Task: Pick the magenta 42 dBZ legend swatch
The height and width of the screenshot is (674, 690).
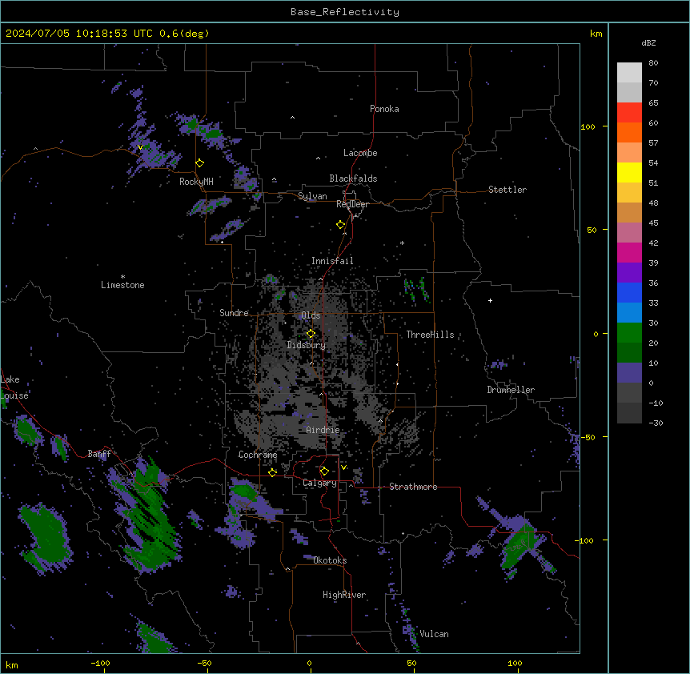Action: (x=629, y=252)
